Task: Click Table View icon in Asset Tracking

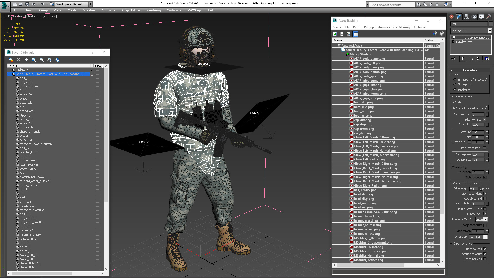Action: pyautogui.click(x=356, y=34)
